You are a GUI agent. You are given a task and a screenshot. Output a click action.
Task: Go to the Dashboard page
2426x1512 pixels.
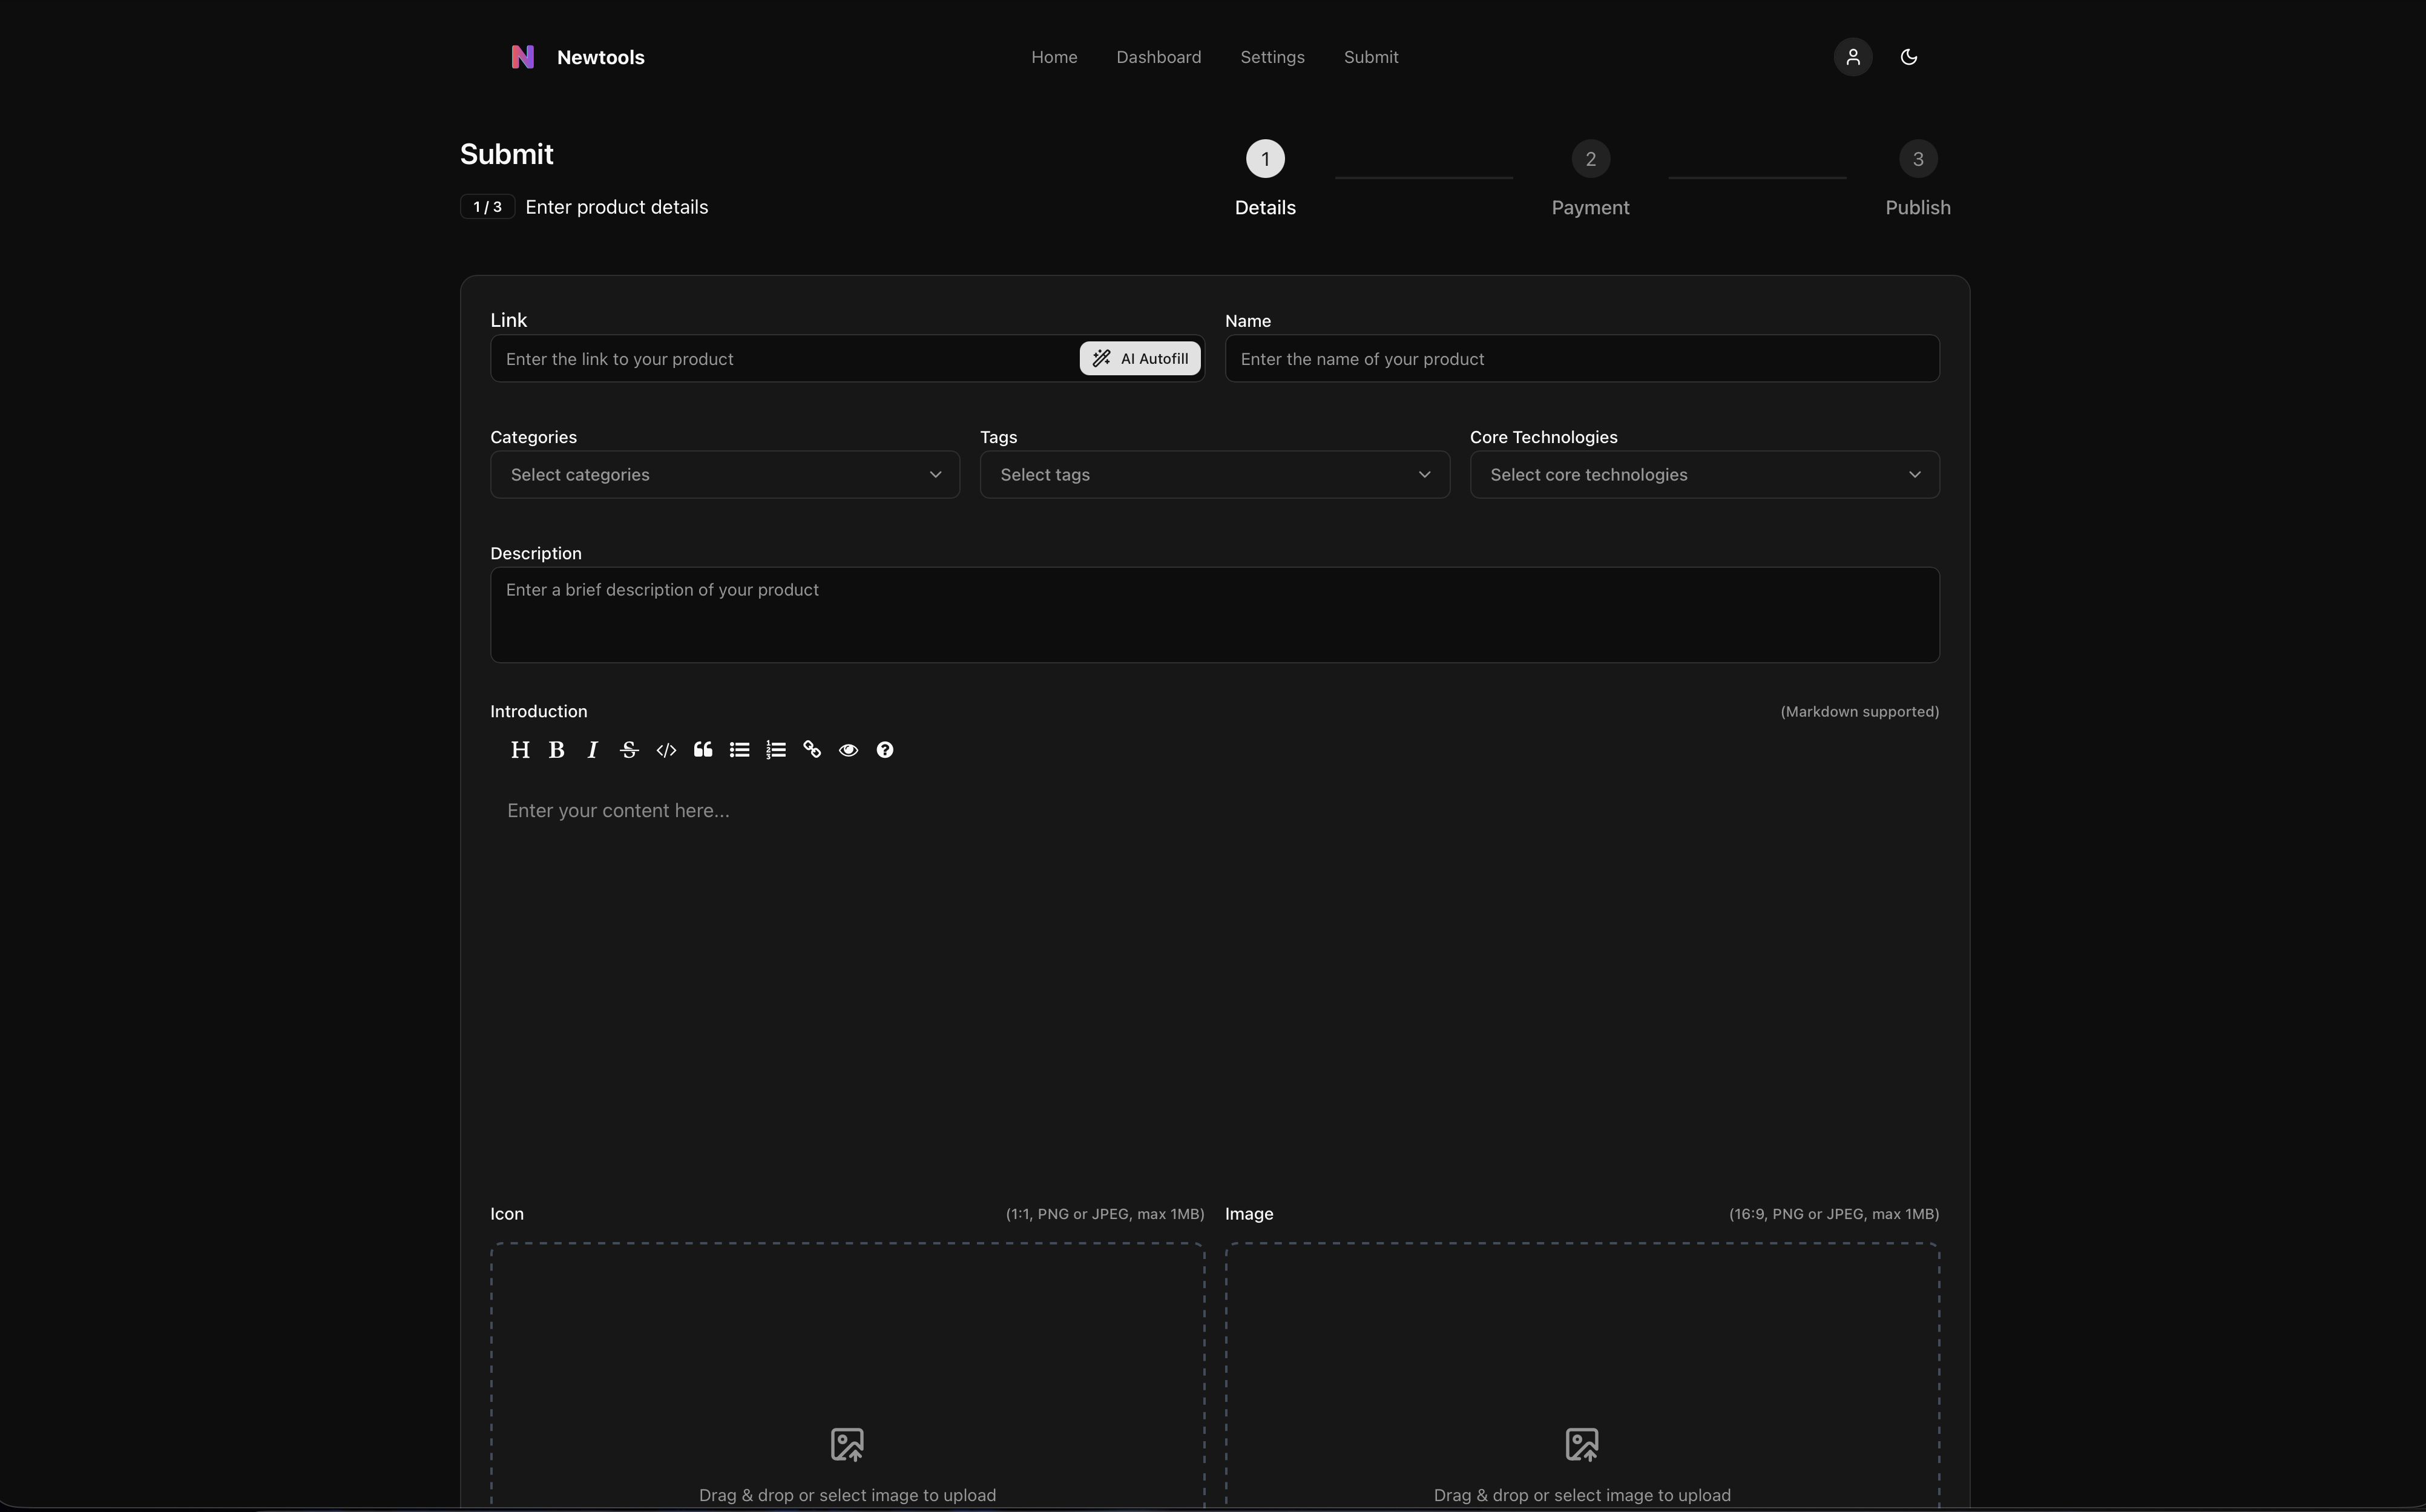point(1158,57)
